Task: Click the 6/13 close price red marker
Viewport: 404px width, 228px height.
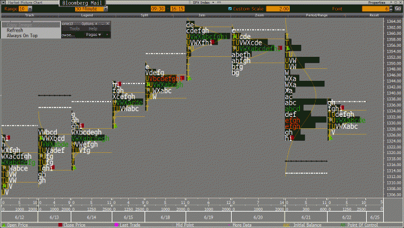Action: pos(52,167)
